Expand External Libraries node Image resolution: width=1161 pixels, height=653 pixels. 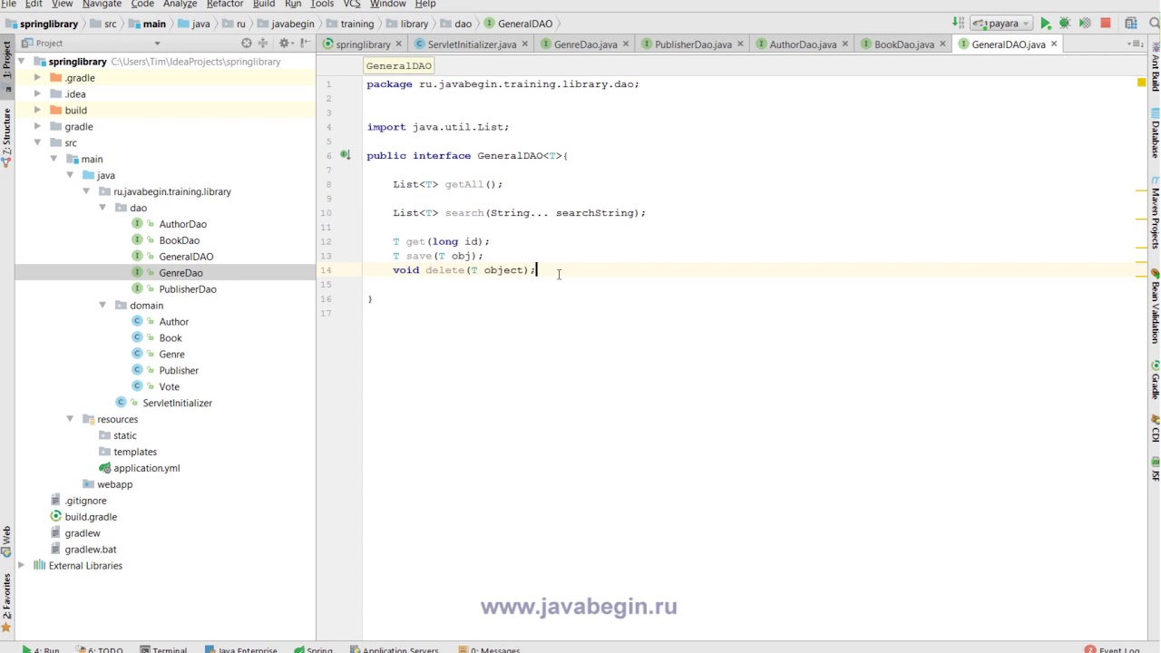21,566
